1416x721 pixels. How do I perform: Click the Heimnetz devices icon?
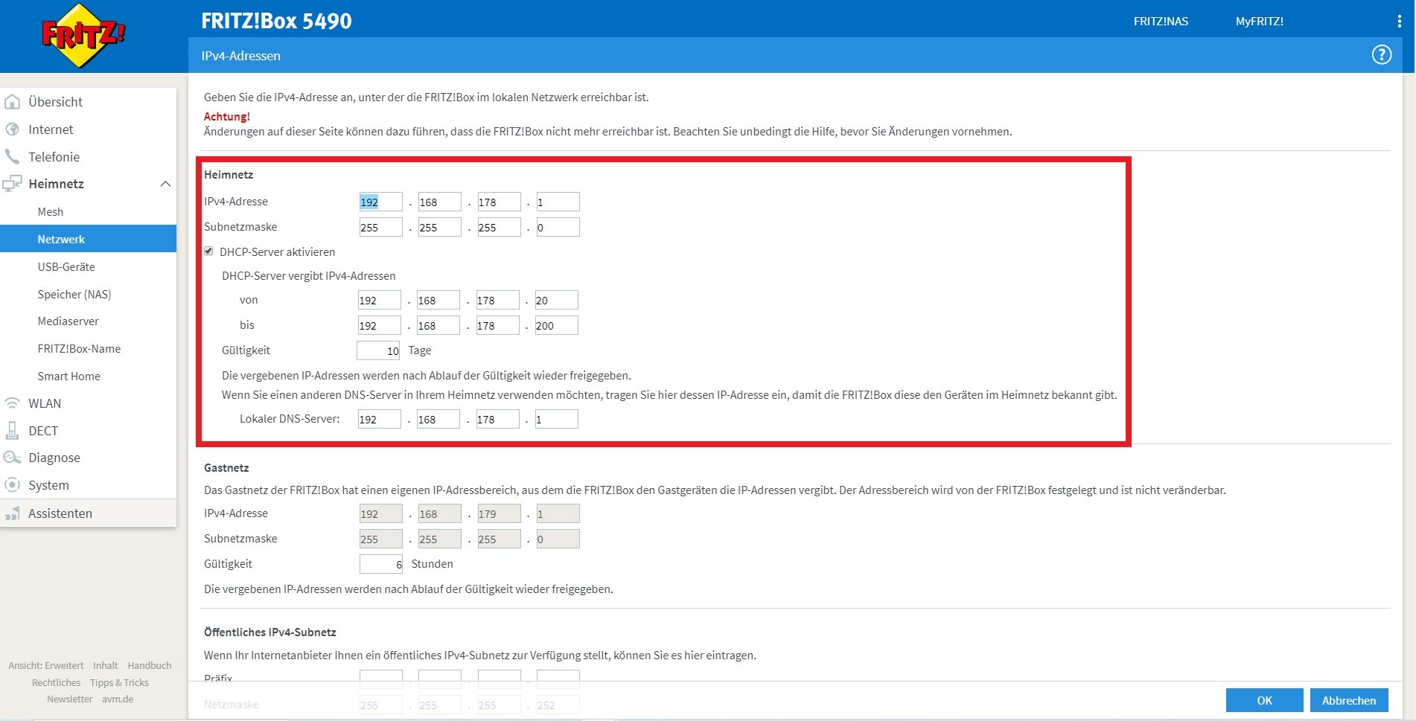(13, 184)
